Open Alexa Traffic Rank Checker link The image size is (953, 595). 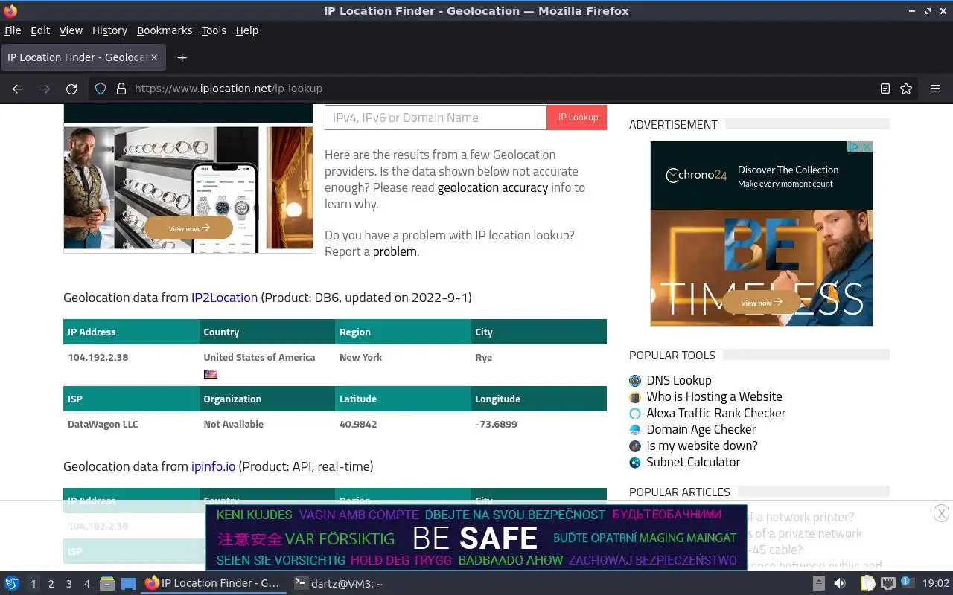716,413
